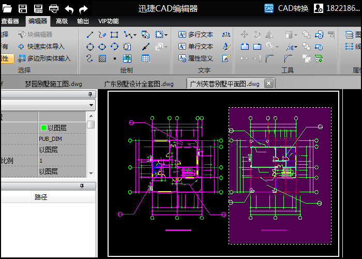Select the Leader arrow tool

[146, 47]
